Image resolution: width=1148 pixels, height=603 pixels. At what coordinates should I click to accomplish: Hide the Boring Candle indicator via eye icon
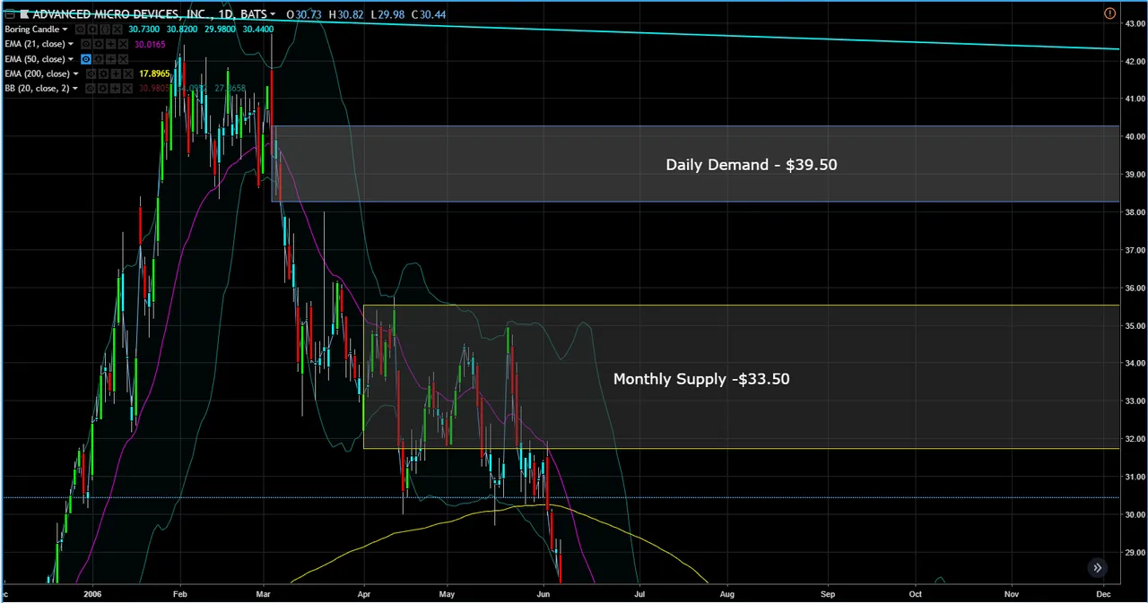(80, 30)
